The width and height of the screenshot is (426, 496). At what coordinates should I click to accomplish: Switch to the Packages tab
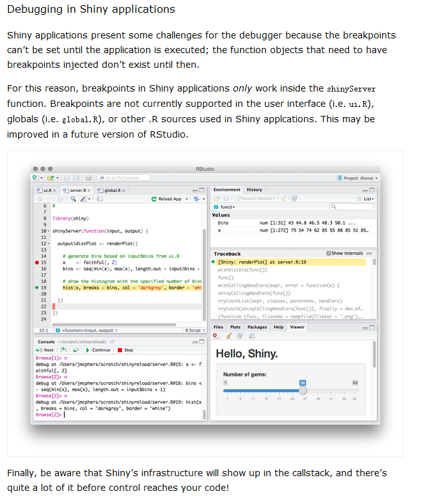(x=256, y=327)
